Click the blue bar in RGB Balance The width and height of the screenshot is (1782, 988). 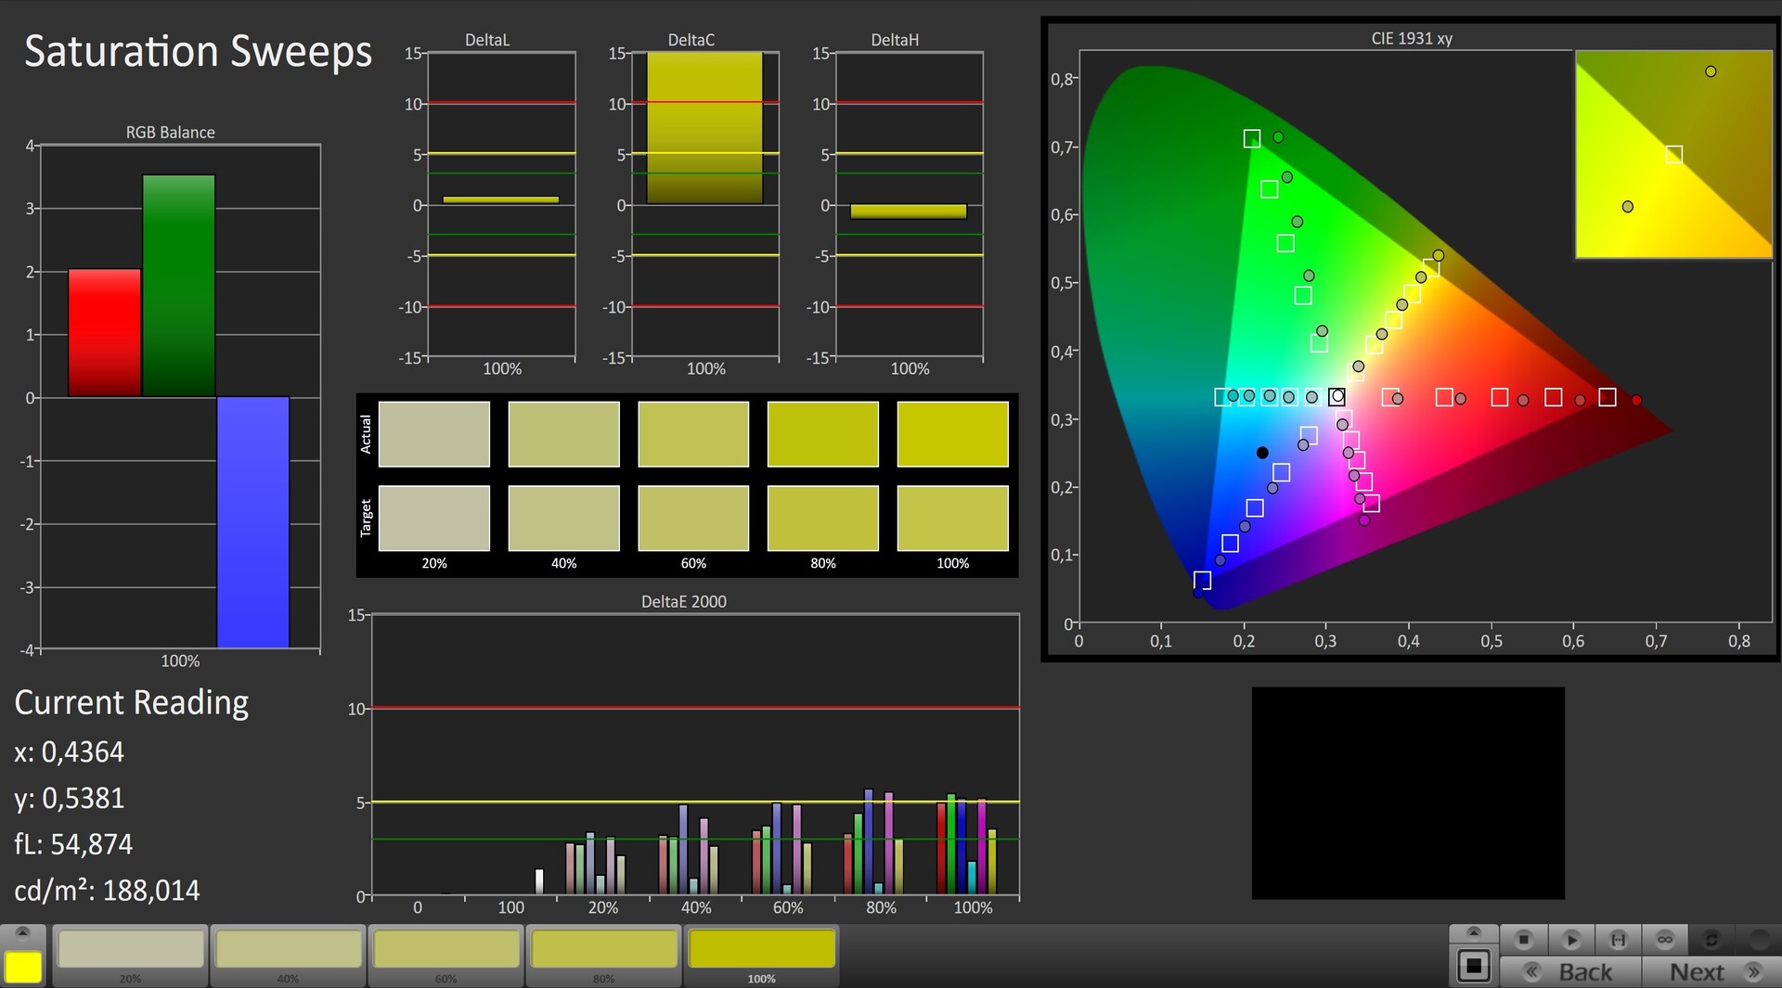(253, 521)
